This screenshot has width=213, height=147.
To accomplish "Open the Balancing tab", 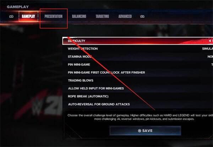I will [x=79, y=16].
